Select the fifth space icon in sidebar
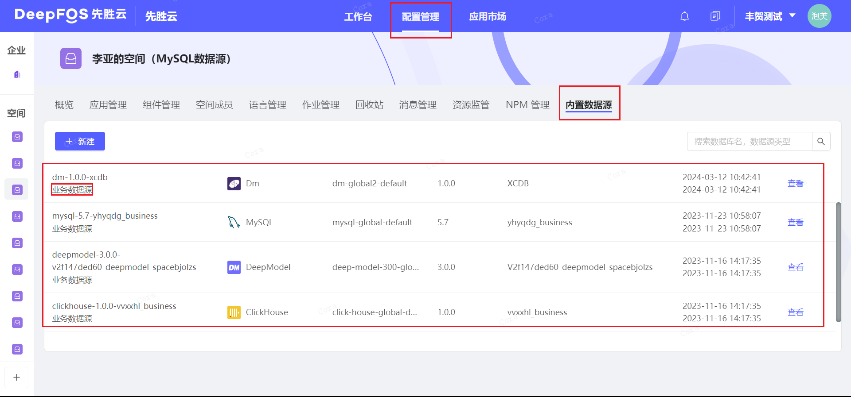Screen dimensions: 851x397 tap(17, 243)
